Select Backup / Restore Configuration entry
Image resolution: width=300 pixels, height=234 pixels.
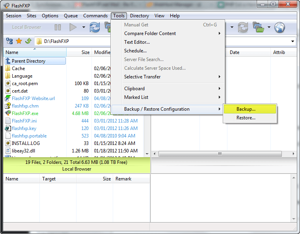tap(168, 109)
